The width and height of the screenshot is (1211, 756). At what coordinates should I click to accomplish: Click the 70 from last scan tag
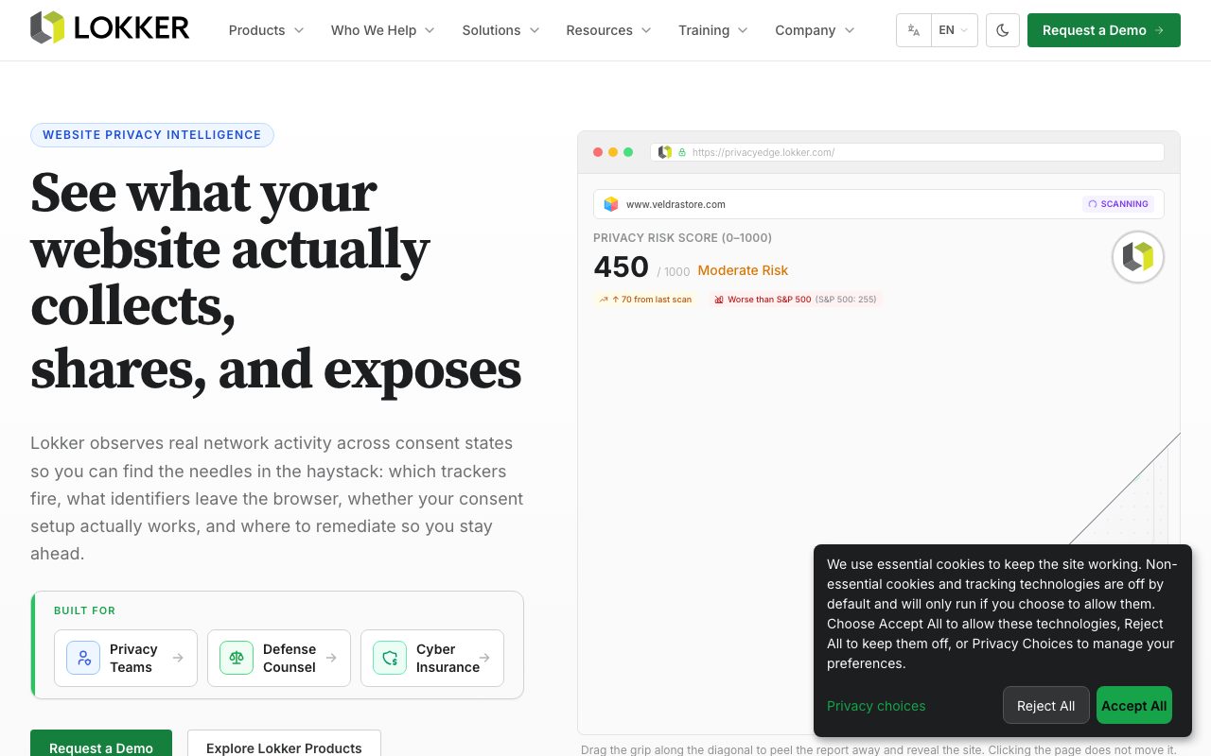(x=645, y=300)
